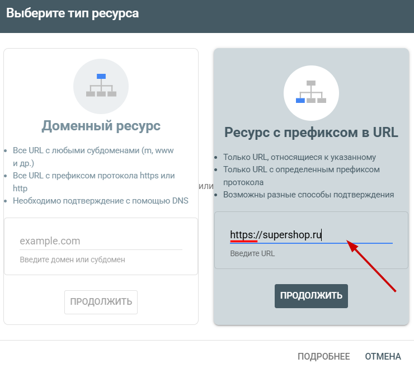Select the Ресурс с префиксом в URL heading
The width and height of the screenshot is (414, 368).
[311, 132]
